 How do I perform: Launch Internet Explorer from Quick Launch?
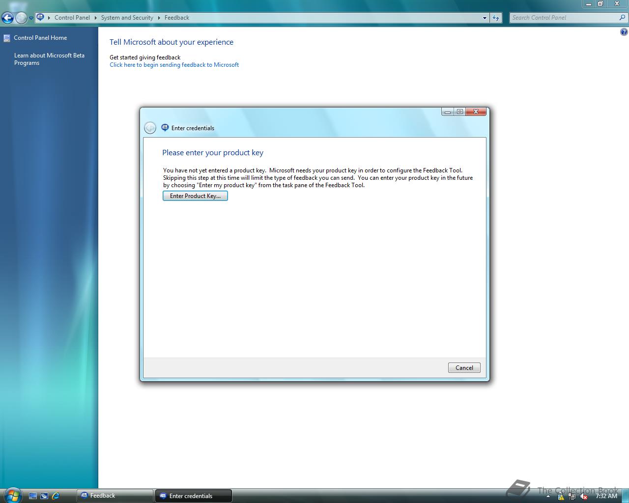tap(55, 496)
